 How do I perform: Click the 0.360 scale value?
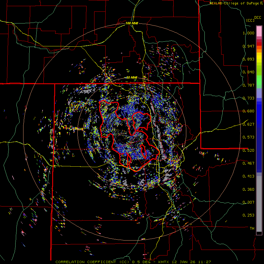(x=248, y=189)
